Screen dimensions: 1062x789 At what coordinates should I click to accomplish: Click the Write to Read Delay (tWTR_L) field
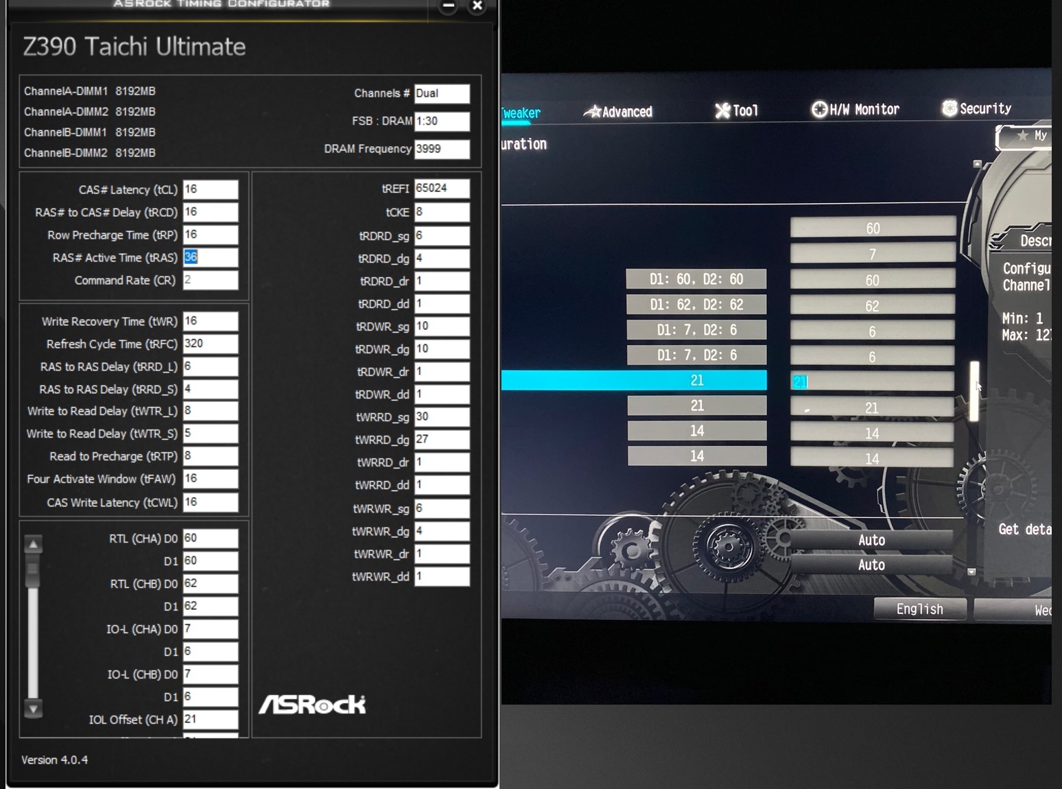[x=211, y=411]
